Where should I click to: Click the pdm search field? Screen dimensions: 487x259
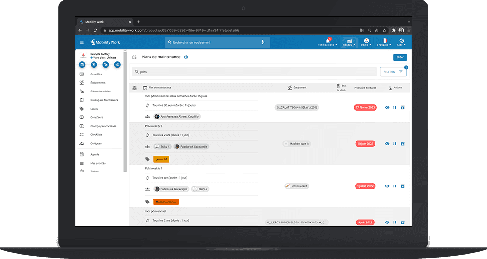(x=254, y=72)
